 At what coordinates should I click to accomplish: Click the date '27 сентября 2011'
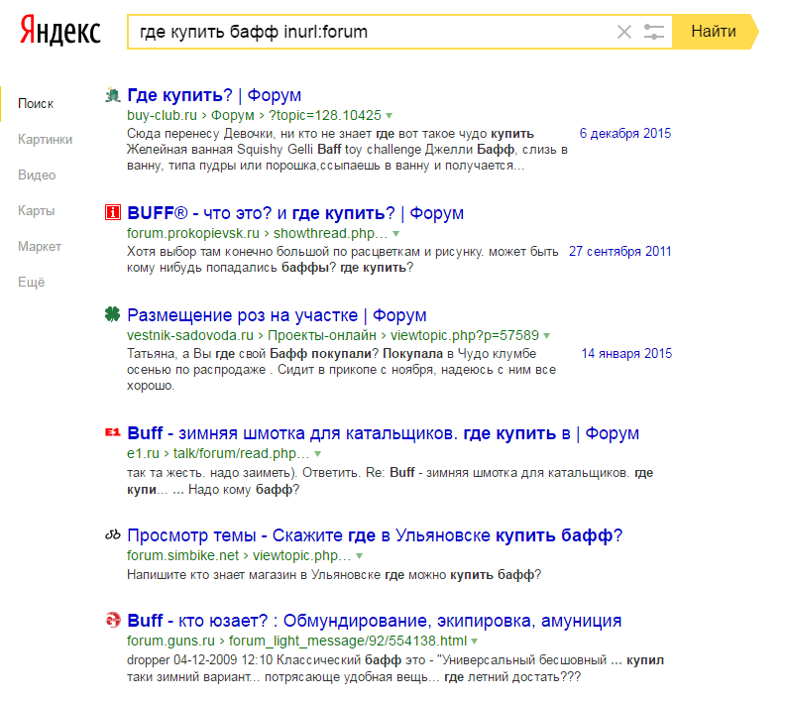tap(619, 251)
